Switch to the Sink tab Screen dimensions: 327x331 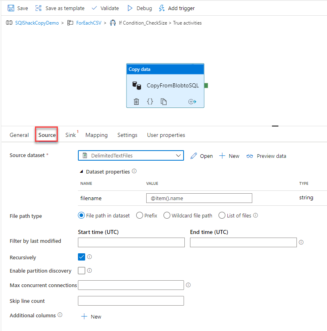(70, 135)
